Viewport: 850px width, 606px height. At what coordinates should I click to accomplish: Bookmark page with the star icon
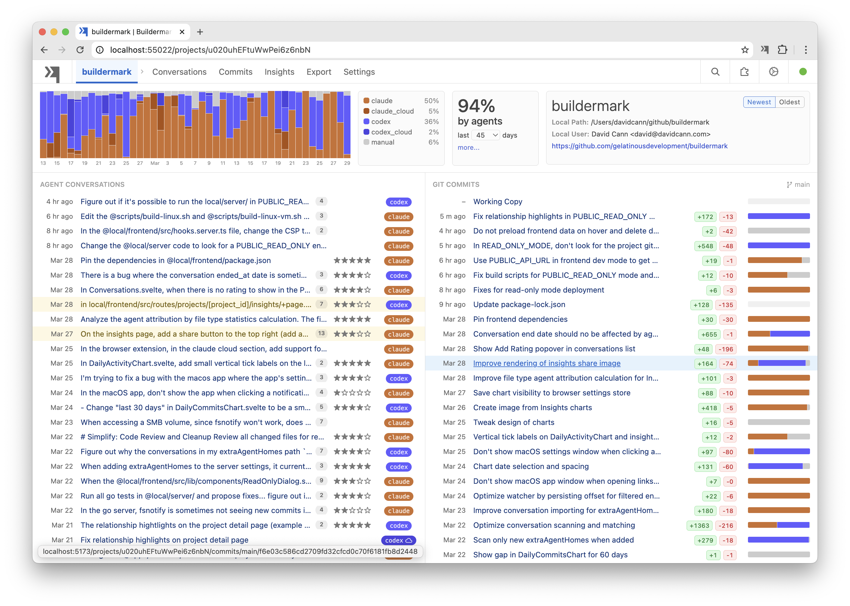(x=745, y=50)
